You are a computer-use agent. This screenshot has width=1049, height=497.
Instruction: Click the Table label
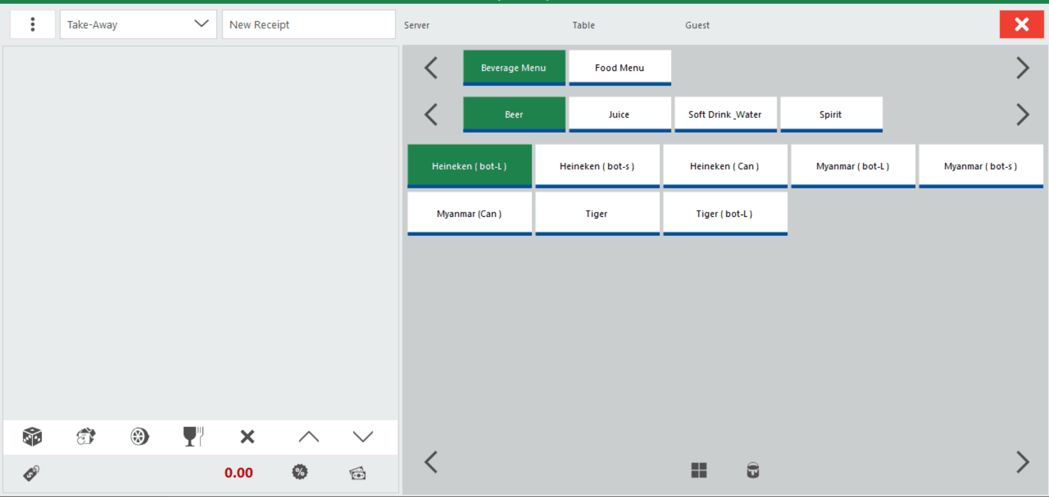[584, 25]
